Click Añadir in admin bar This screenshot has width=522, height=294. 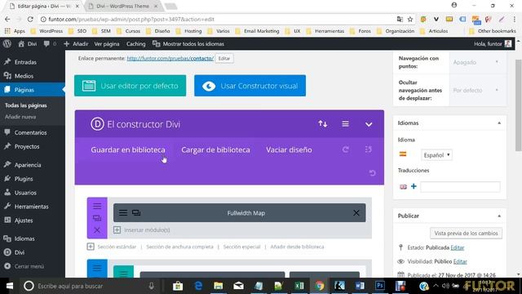[x=76, y=43]
